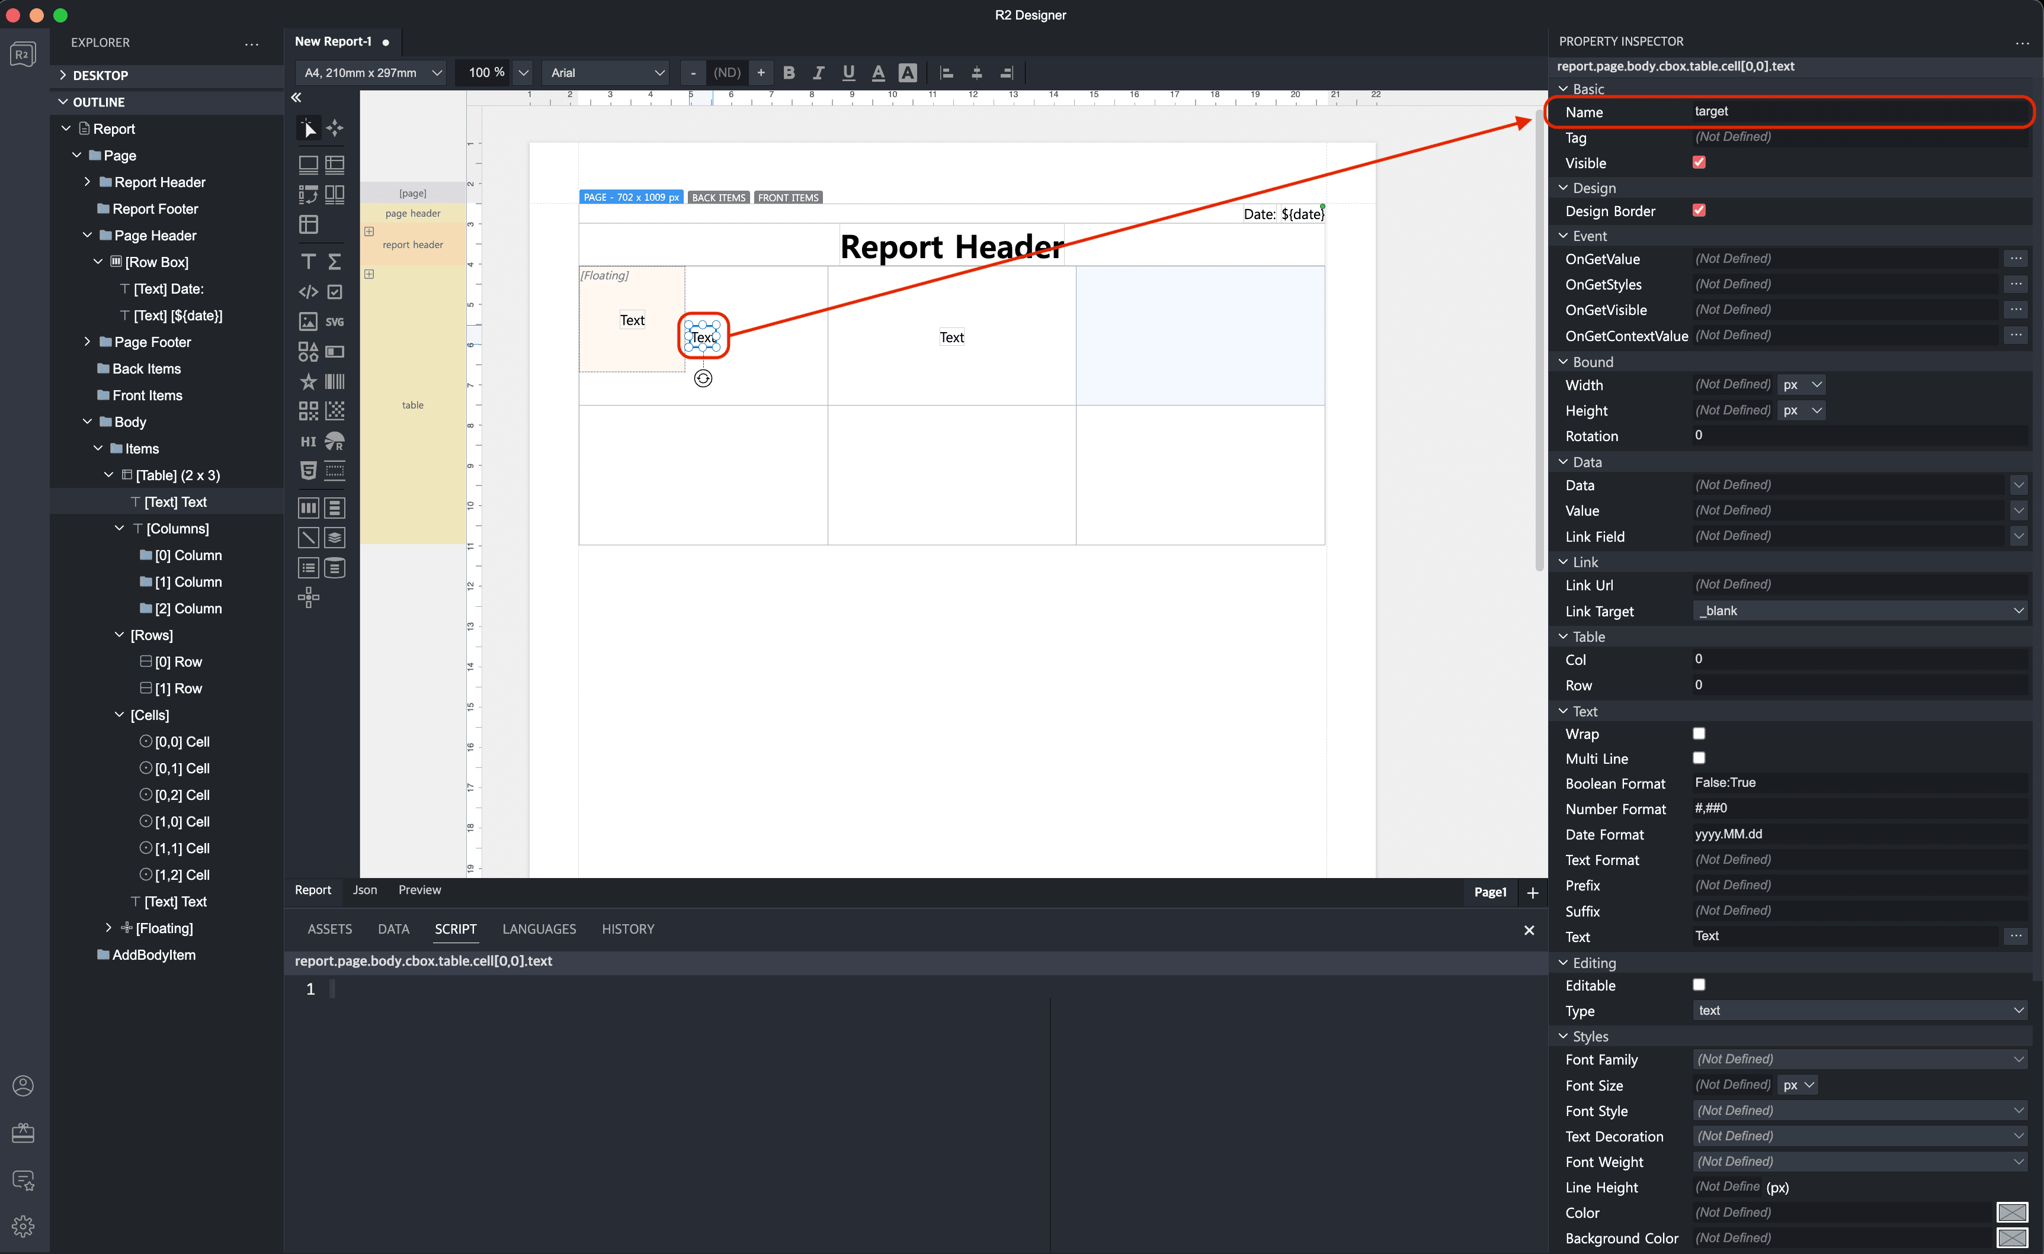Image resolution: width=2044 pixels, height=1254 pixels.
Task: Click the Underline formatting icon
Action: tap(847, 72)
